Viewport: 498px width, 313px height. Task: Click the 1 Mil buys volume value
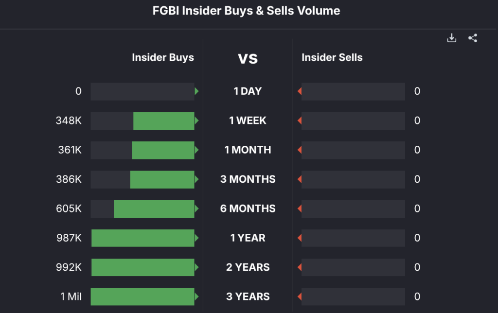pos(71,296)
